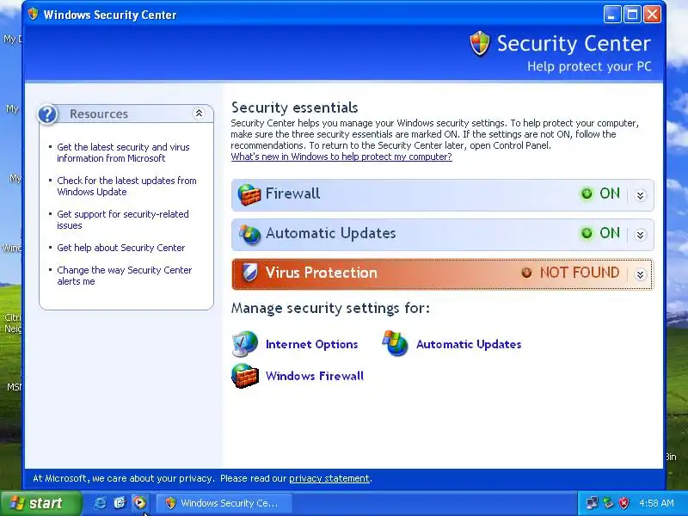Open Internet Explorer from Quick Launch
Image resolution: width=688 pixels, height=516 pixels.
click(100, 503)
